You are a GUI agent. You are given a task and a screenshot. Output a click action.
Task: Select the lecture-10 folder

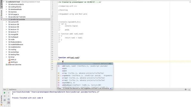13,29
